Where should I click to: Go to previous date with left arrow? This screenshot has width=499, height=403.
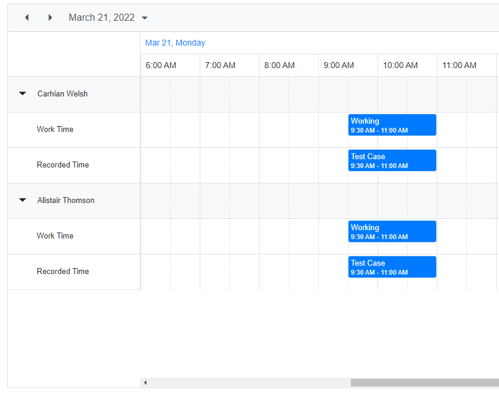tap(27, 18)
